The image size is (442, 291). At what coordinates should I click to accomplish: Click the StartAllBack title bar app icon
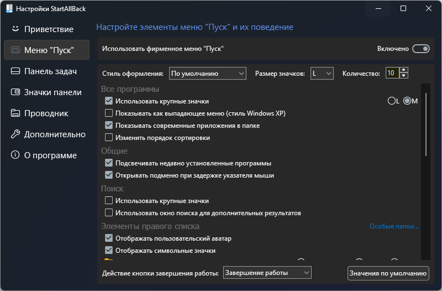click(9, 9)
